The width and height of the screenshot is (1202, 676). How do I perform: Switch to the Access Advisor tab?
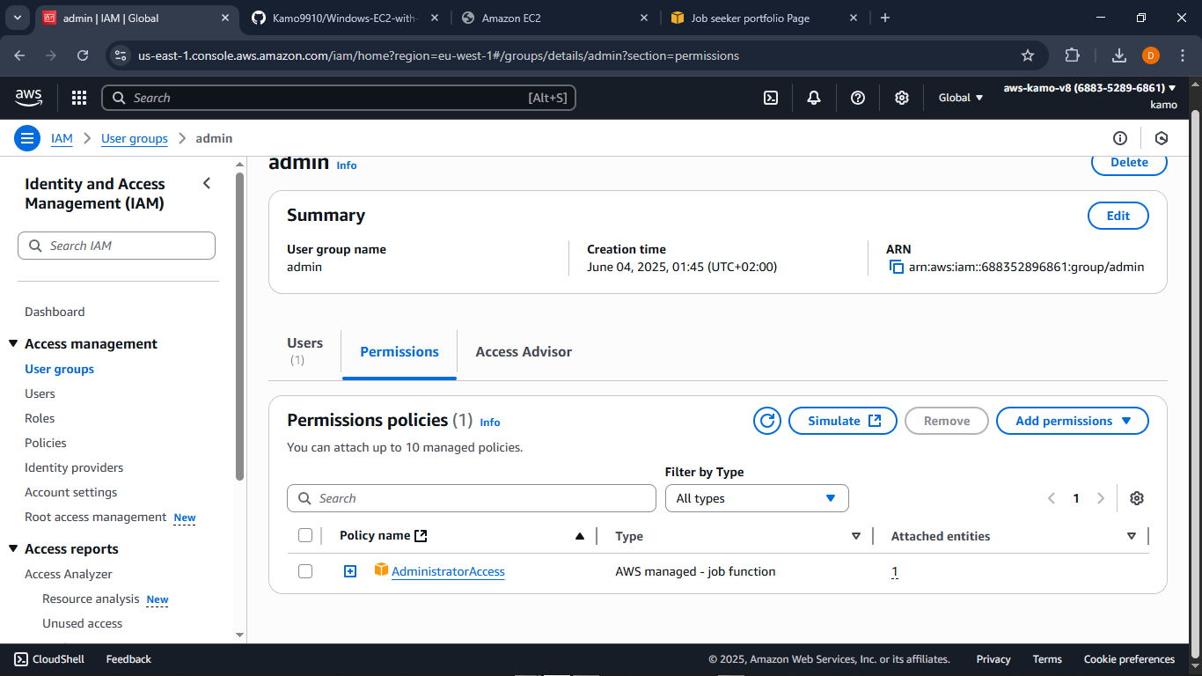coord(524,351)
